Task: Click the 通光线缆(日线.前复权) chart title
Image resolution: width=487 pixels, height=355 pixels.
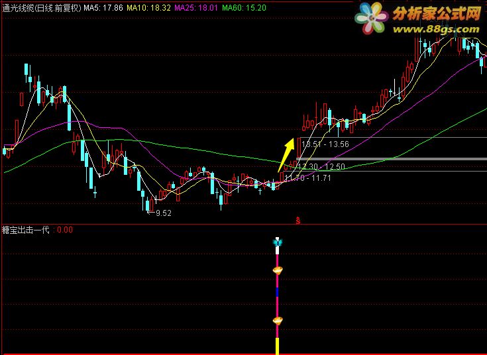Action: coord(42,8)
